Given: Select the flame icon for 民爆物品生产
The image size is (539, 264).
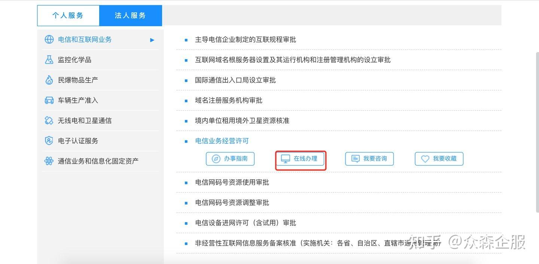Looking at the screenshot, I should tap(49, 80).
